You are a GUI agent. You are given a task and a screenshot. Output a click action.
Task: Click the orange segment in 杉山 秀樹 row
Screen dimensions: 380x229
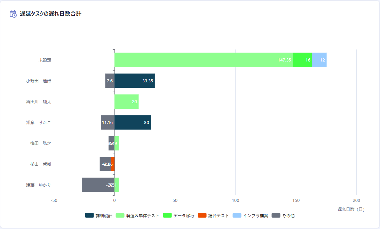pyautogui.click(x=113, y=164)
